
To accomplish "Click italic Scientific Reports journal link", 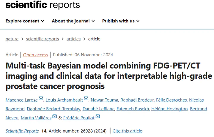I will tap(22, 131).
